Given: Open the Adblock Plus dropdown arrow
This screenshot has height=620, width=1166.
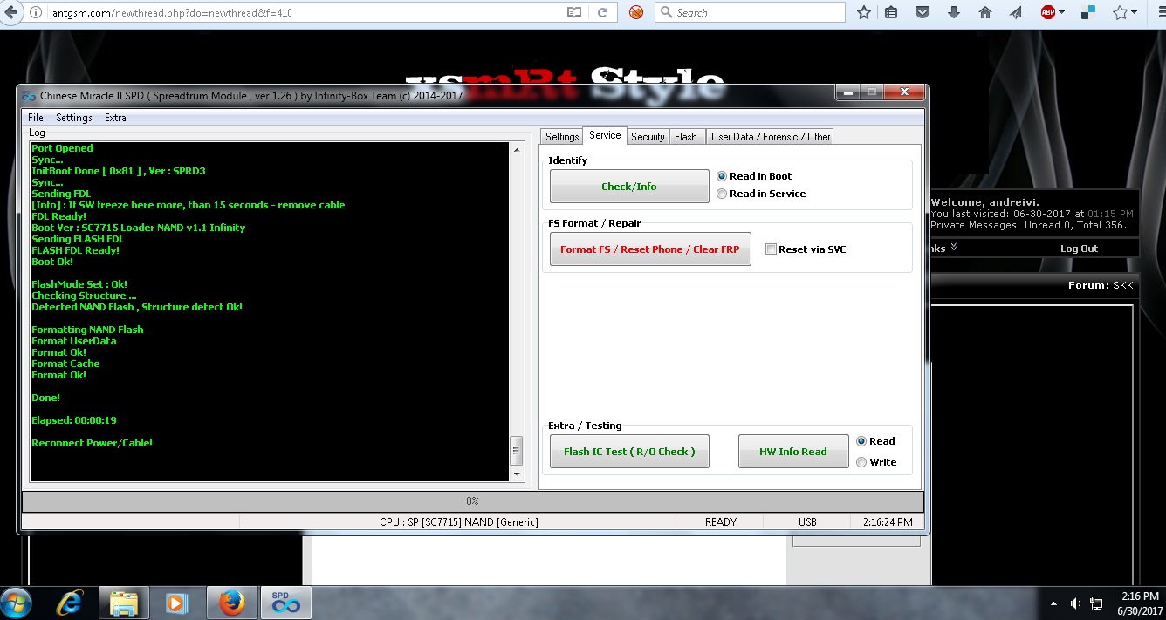Looking at the screenshot, I should tap(1061, 13).
